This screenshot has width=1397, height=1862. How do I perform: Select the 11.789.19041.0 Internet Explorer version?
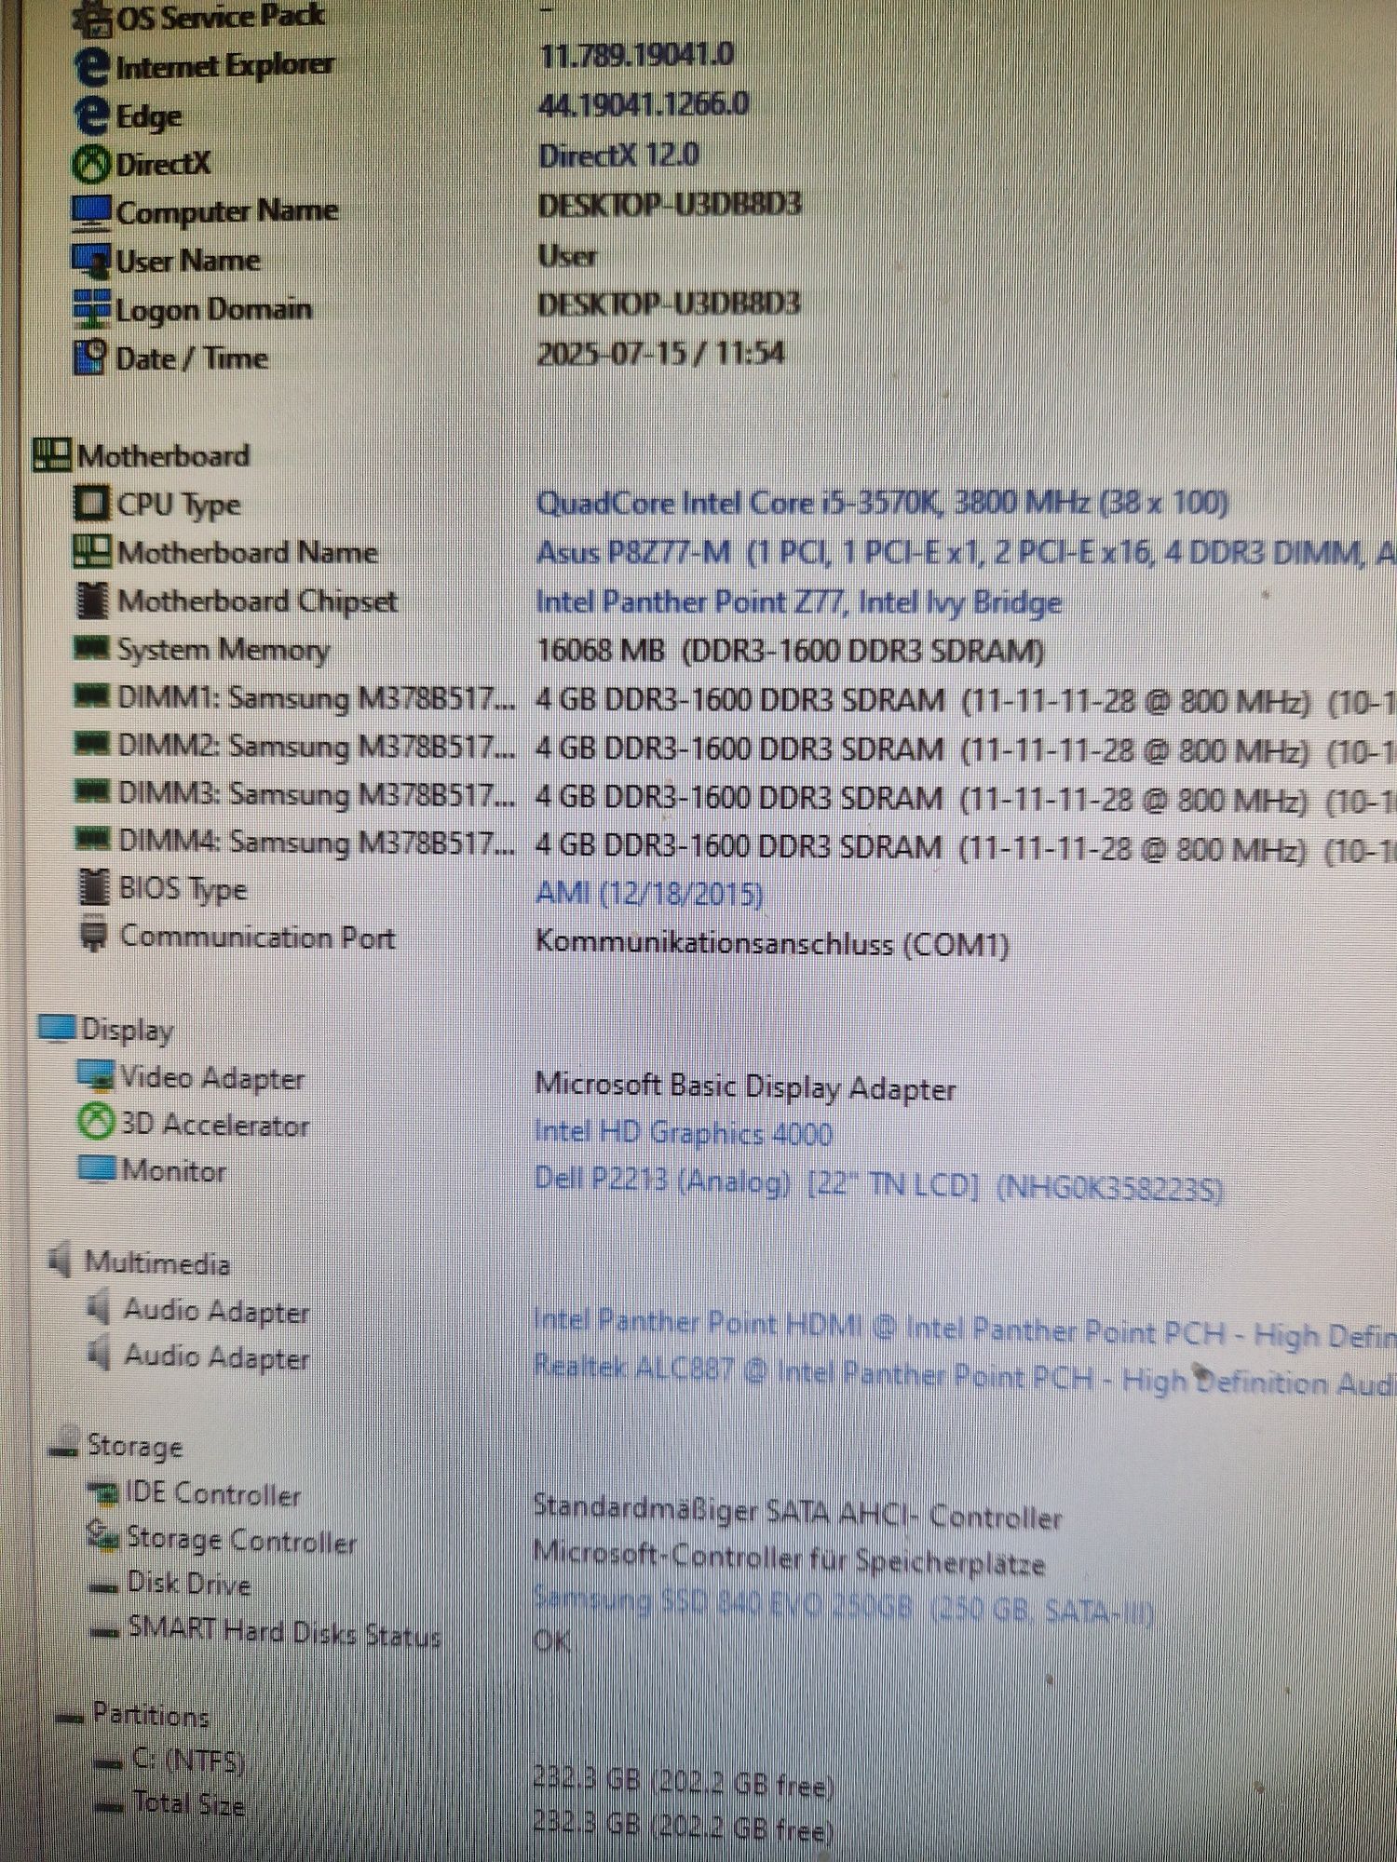[x=637, y=55]
